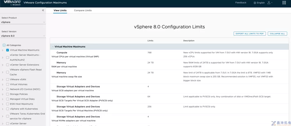Viewport: 291px width, 126px height.
Task: Check the vCenter Server checkbox at the sidebar bottom
Action: [8, 123]
